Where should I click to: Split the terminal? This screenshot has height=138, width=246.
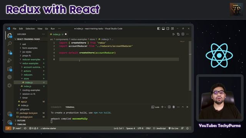169,107
